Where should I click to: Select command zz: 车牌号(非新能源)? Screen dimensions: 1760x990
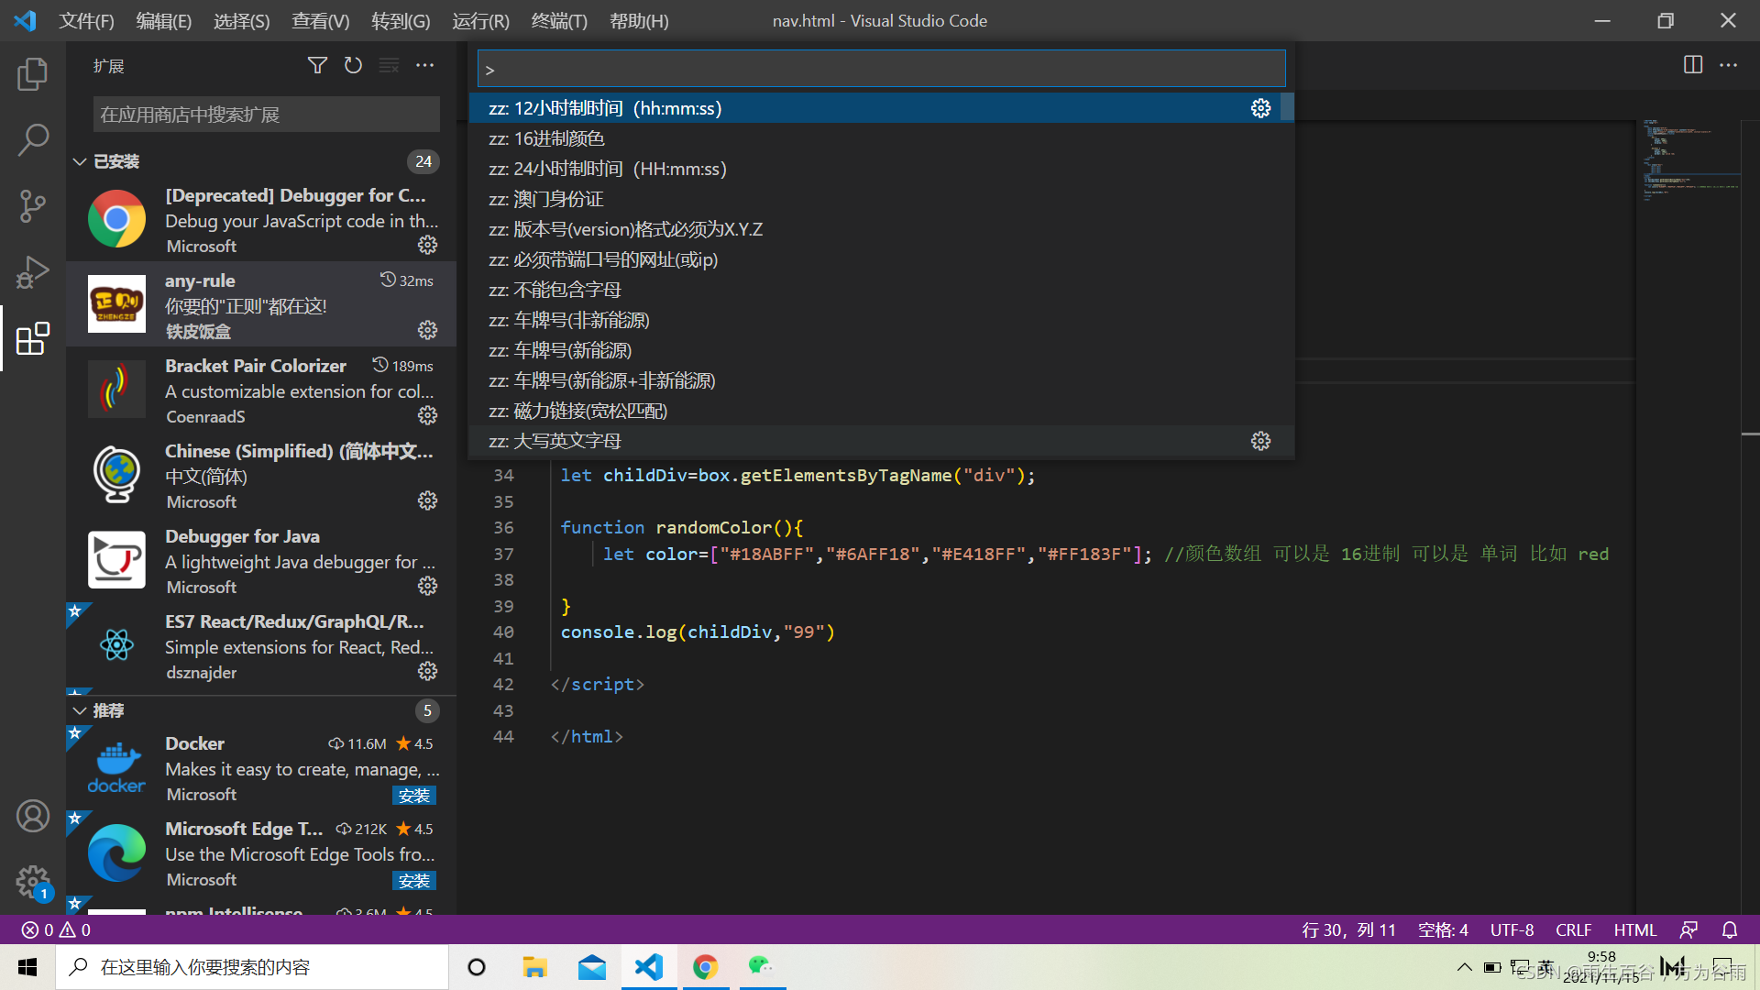click(881, 320)
